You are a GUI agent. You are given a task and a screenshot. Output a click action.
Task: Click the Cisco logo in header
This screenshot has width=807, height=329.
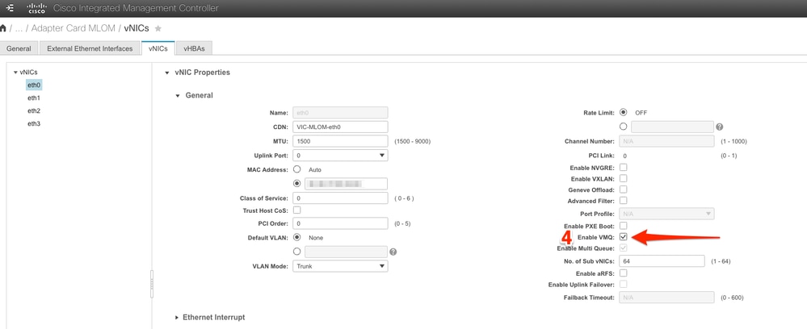tap(36, 8)
